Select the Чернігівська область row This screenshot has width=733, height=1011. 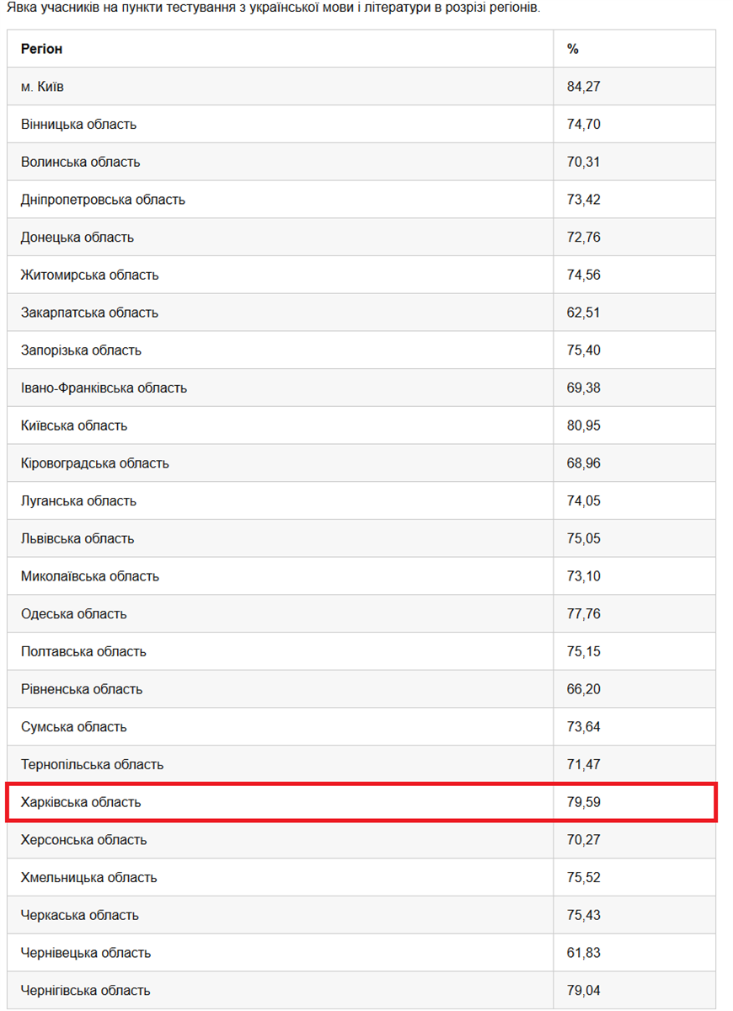coord(361,990)
